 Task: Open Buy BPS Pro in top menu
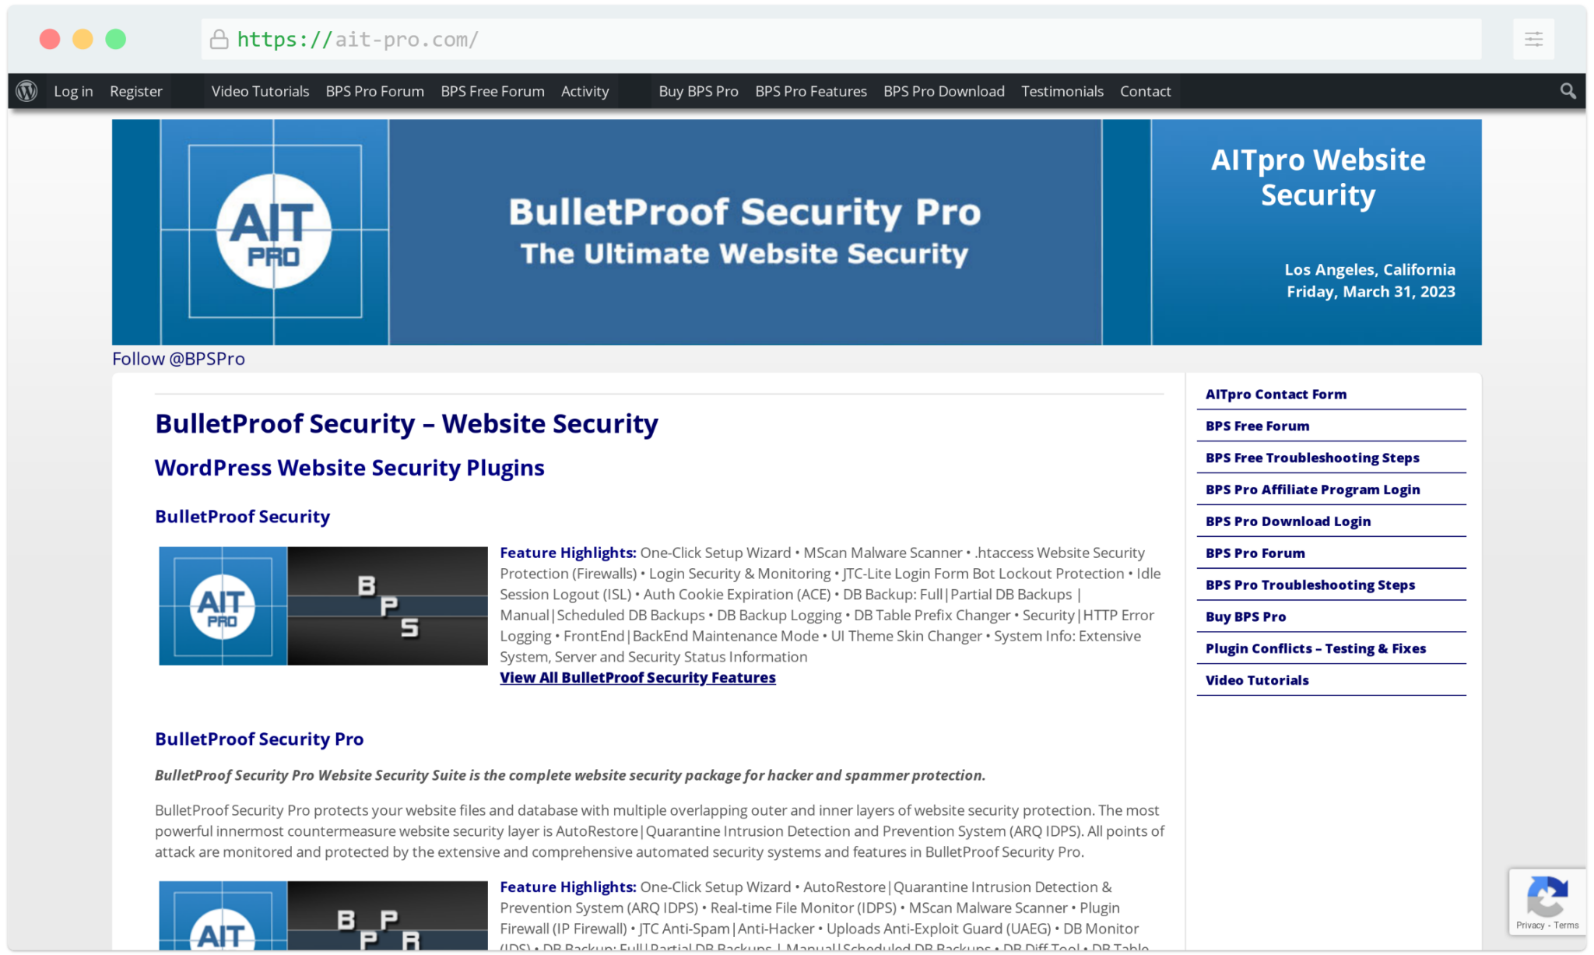[x=698, y=91]
